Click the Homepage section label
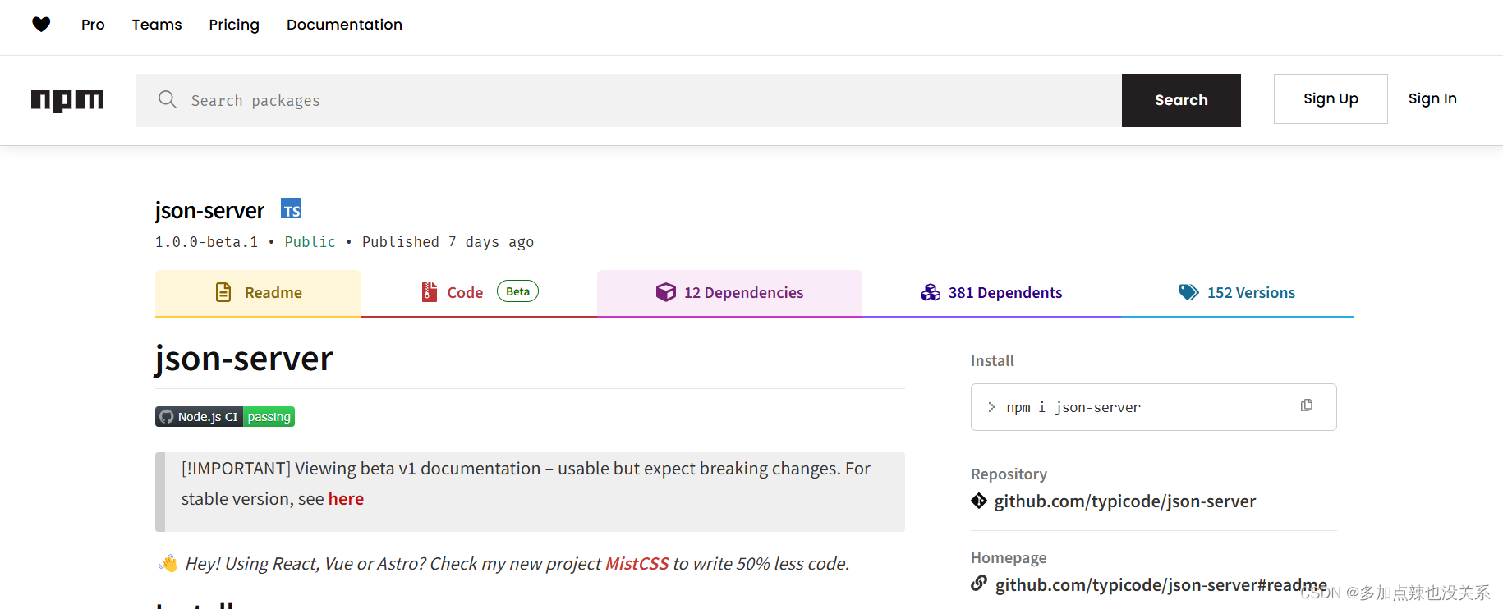 pyautogui.click(x=1009, y=558)
